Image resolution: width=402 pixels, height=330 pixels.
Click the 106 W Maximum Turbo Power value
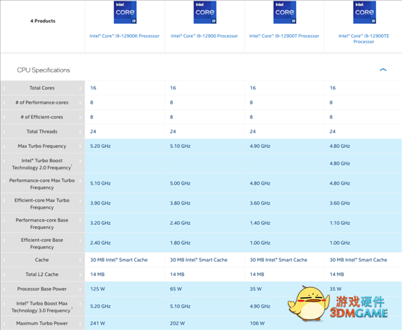(257, 323)
